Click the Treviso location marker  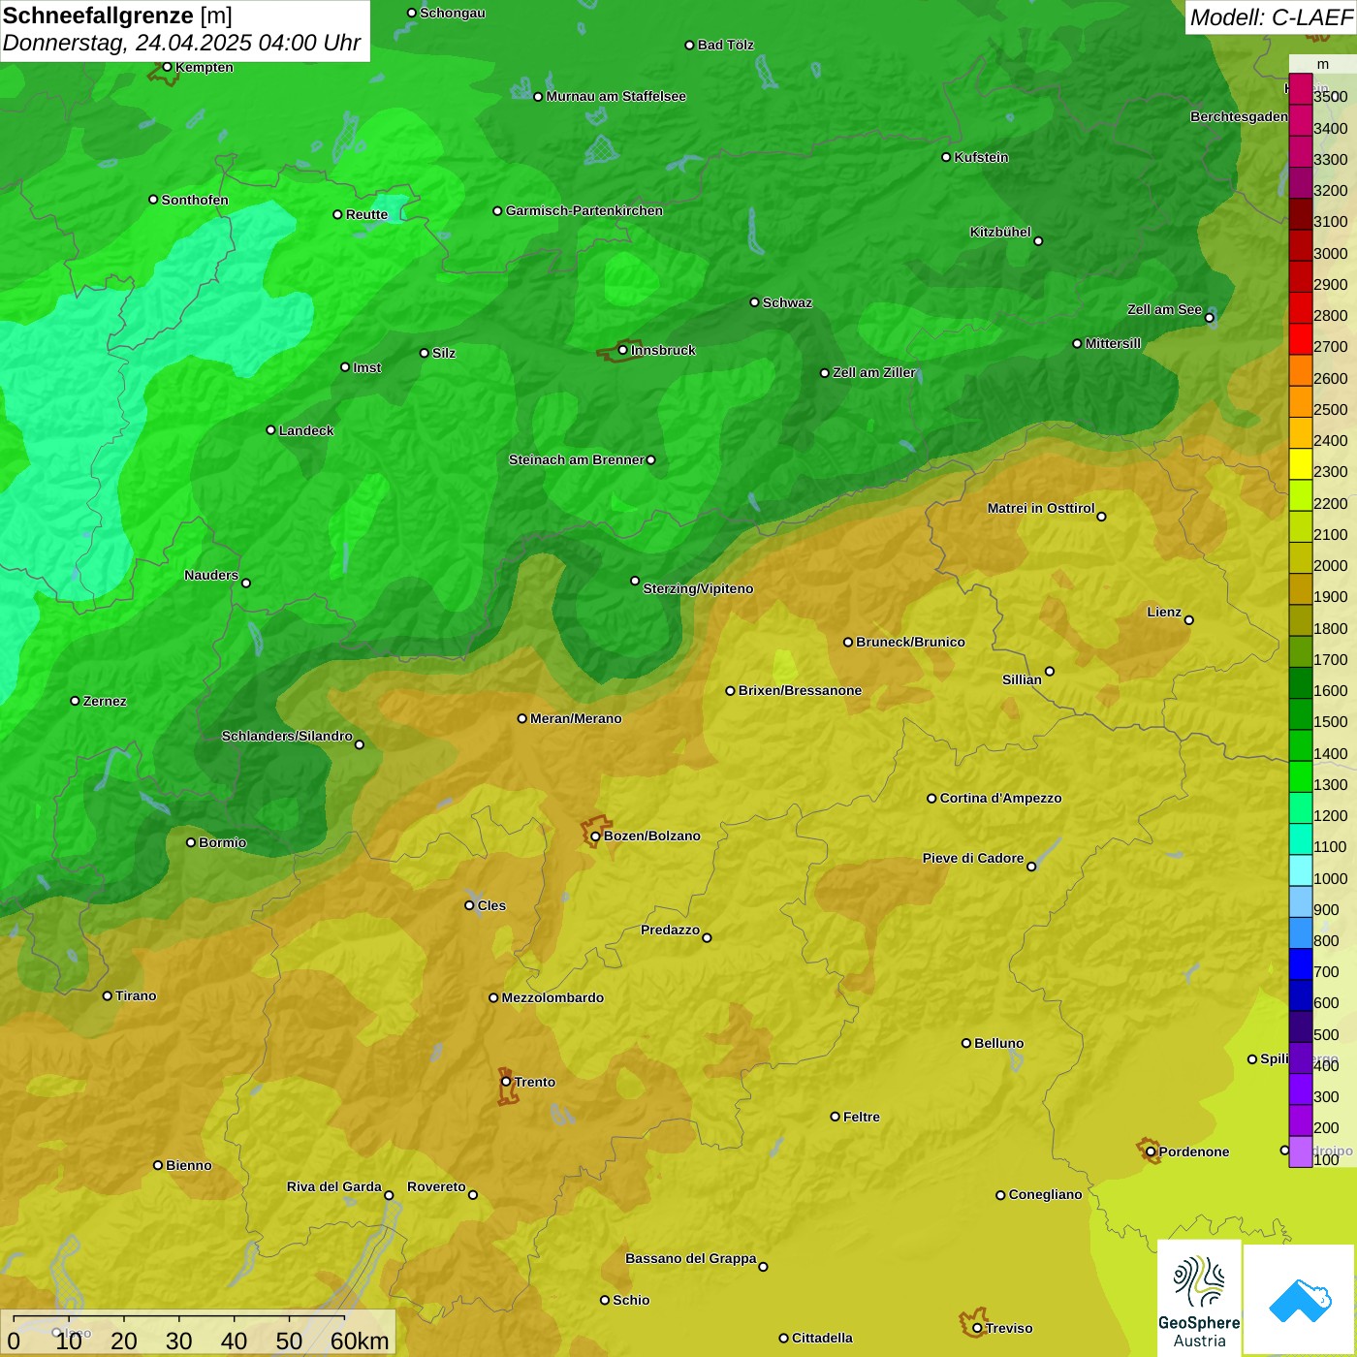977,1328
